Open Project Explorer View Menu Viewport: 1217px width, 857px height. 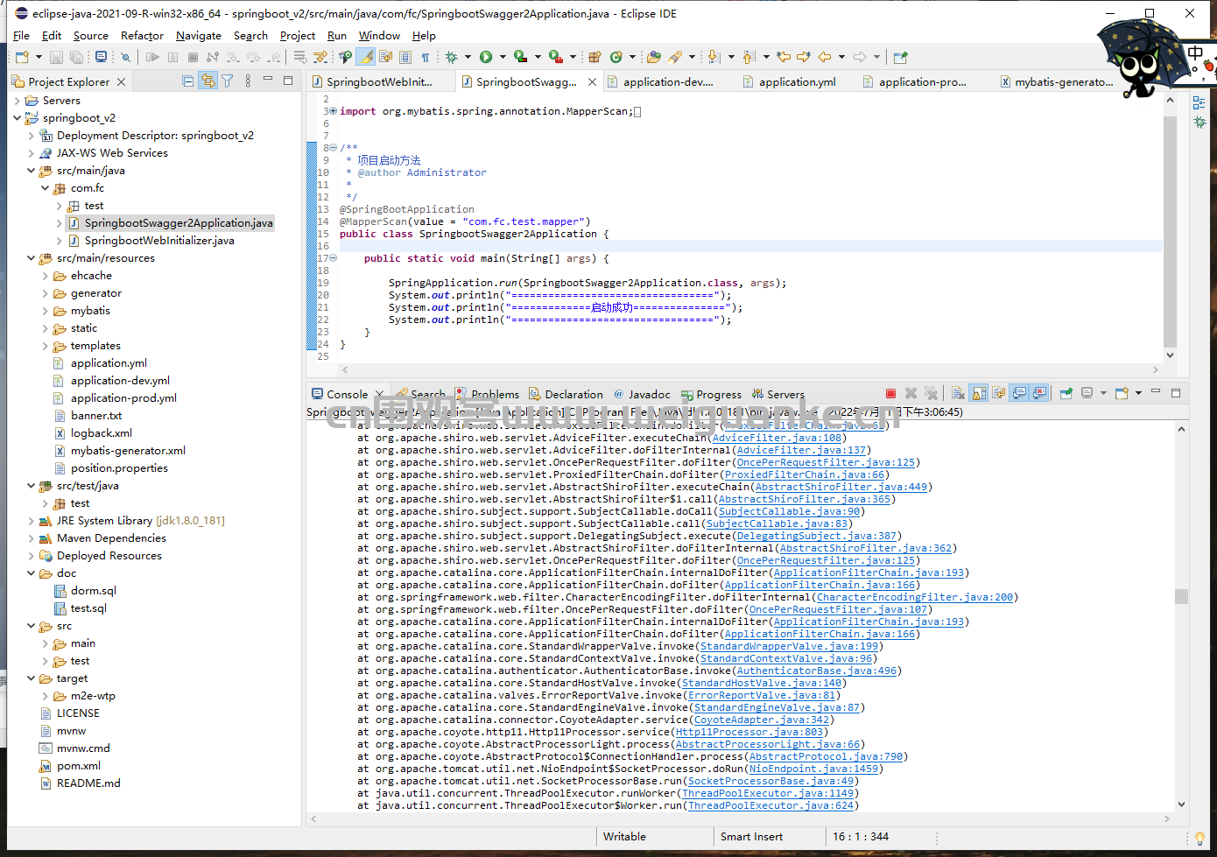point(248,81)
